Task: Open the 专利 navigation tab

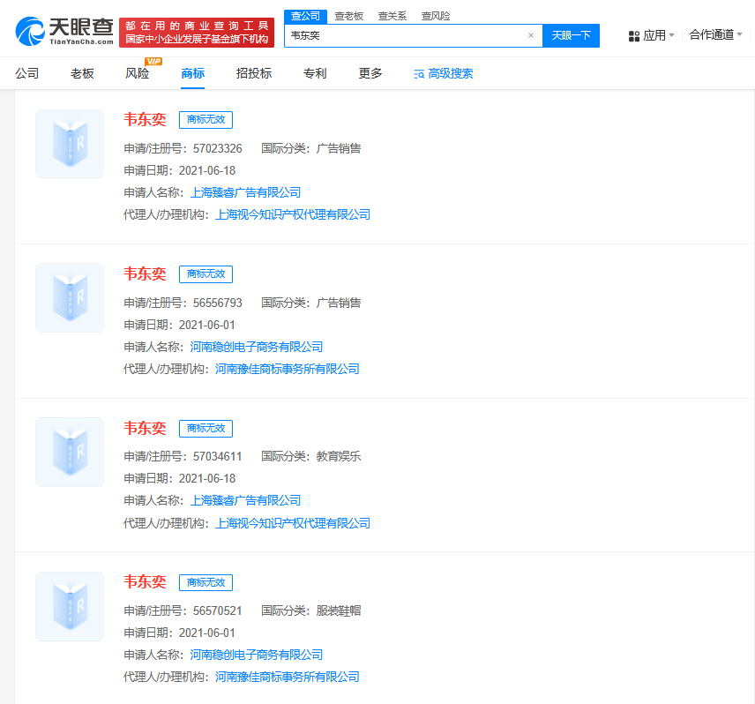Action: click(315, 74)
